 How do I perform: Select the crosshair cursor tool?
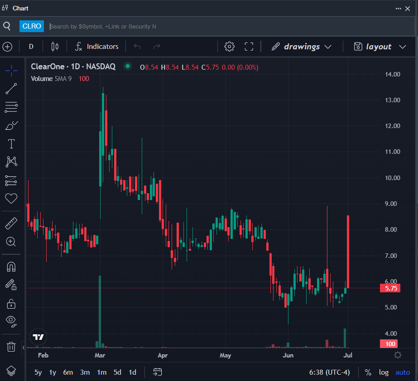11,71
